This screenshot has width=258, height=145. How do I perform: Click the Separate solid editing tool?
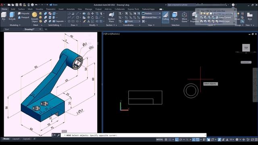58,21
